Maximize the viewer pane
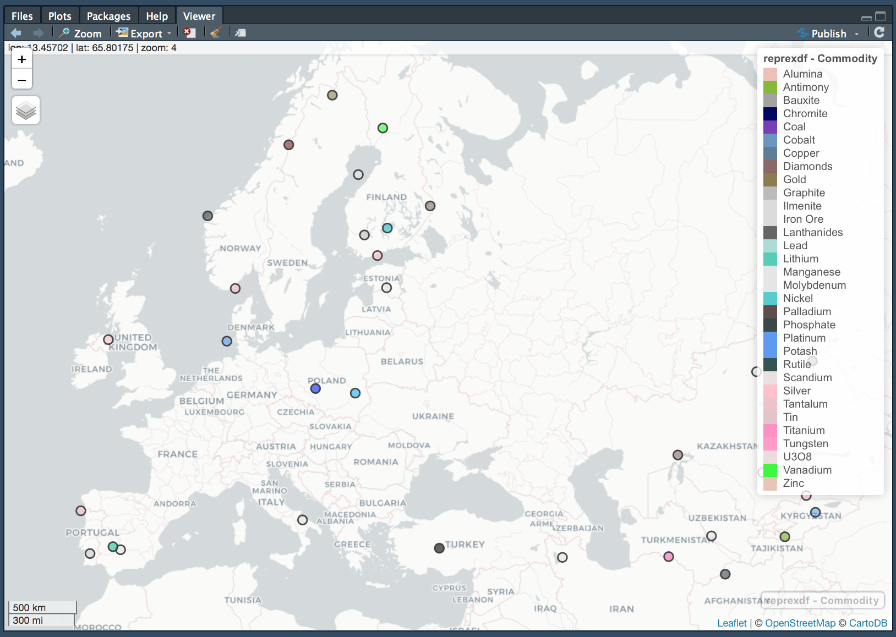The image size is (896, 637). pyautogui.click(x=881, y=17)
